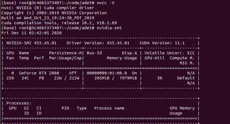Click the 'Persistence-M' column header

[x=65, y=53]
